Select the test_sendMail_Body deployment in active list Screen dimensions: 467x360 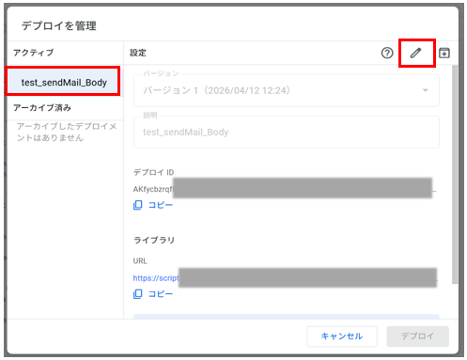pos(64,83)
